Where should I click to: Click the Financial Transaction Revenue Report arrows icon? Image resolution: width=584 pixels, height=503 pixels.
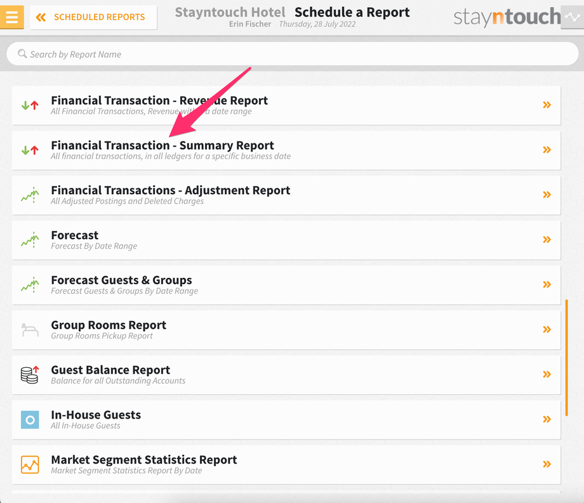click(30, 105)
